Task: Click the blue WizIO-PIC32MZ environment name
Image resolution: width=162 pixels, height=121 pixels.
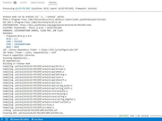Action: (23, 8)
